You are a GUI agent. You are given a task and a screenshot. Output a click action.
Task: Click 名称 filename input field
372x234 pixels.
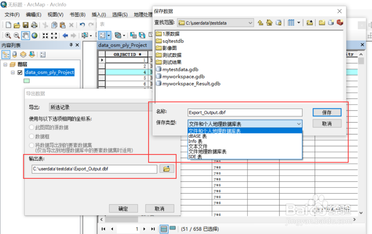[x=245, y=112]
